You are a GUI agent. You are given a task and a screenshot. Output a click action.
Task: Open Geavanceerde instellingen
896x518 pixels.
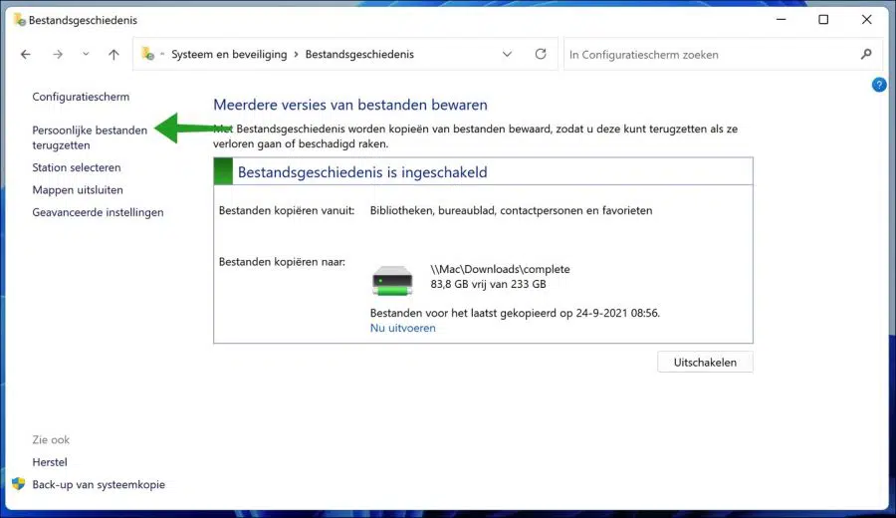coord(98,212)
